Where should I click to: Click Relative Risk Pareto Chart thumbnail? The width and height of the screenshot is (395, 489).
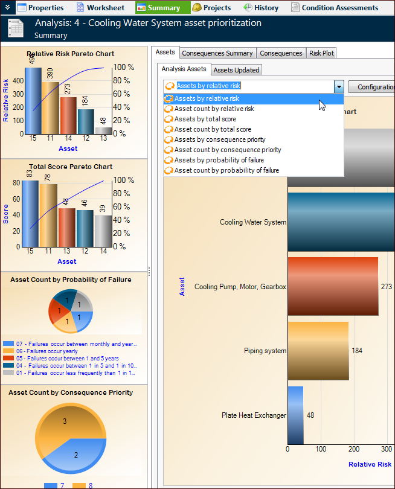(x=74, y=101)
